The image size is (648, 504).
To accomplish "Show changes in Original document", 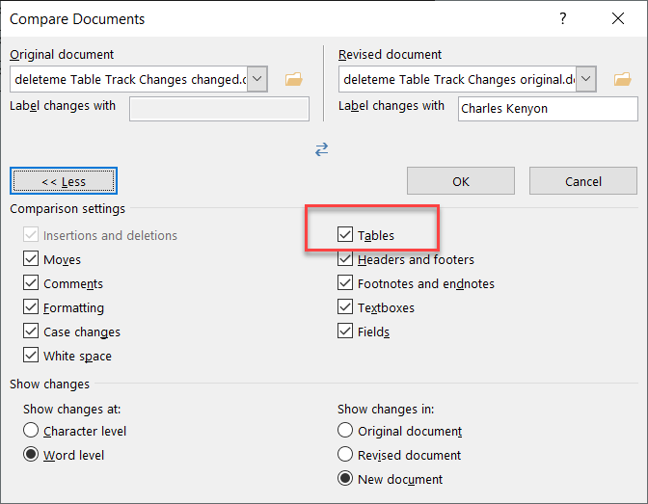I will point(345,430).
